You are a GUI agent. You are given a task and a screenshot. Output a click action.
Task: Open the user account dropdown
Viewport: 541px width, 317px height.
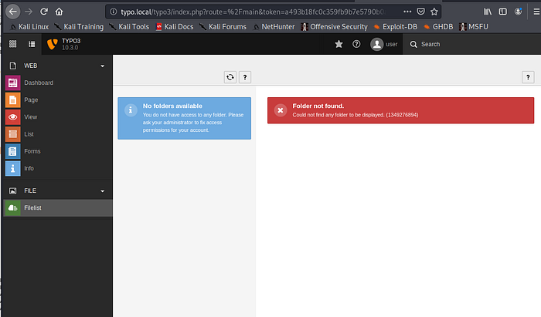[384, 44]
